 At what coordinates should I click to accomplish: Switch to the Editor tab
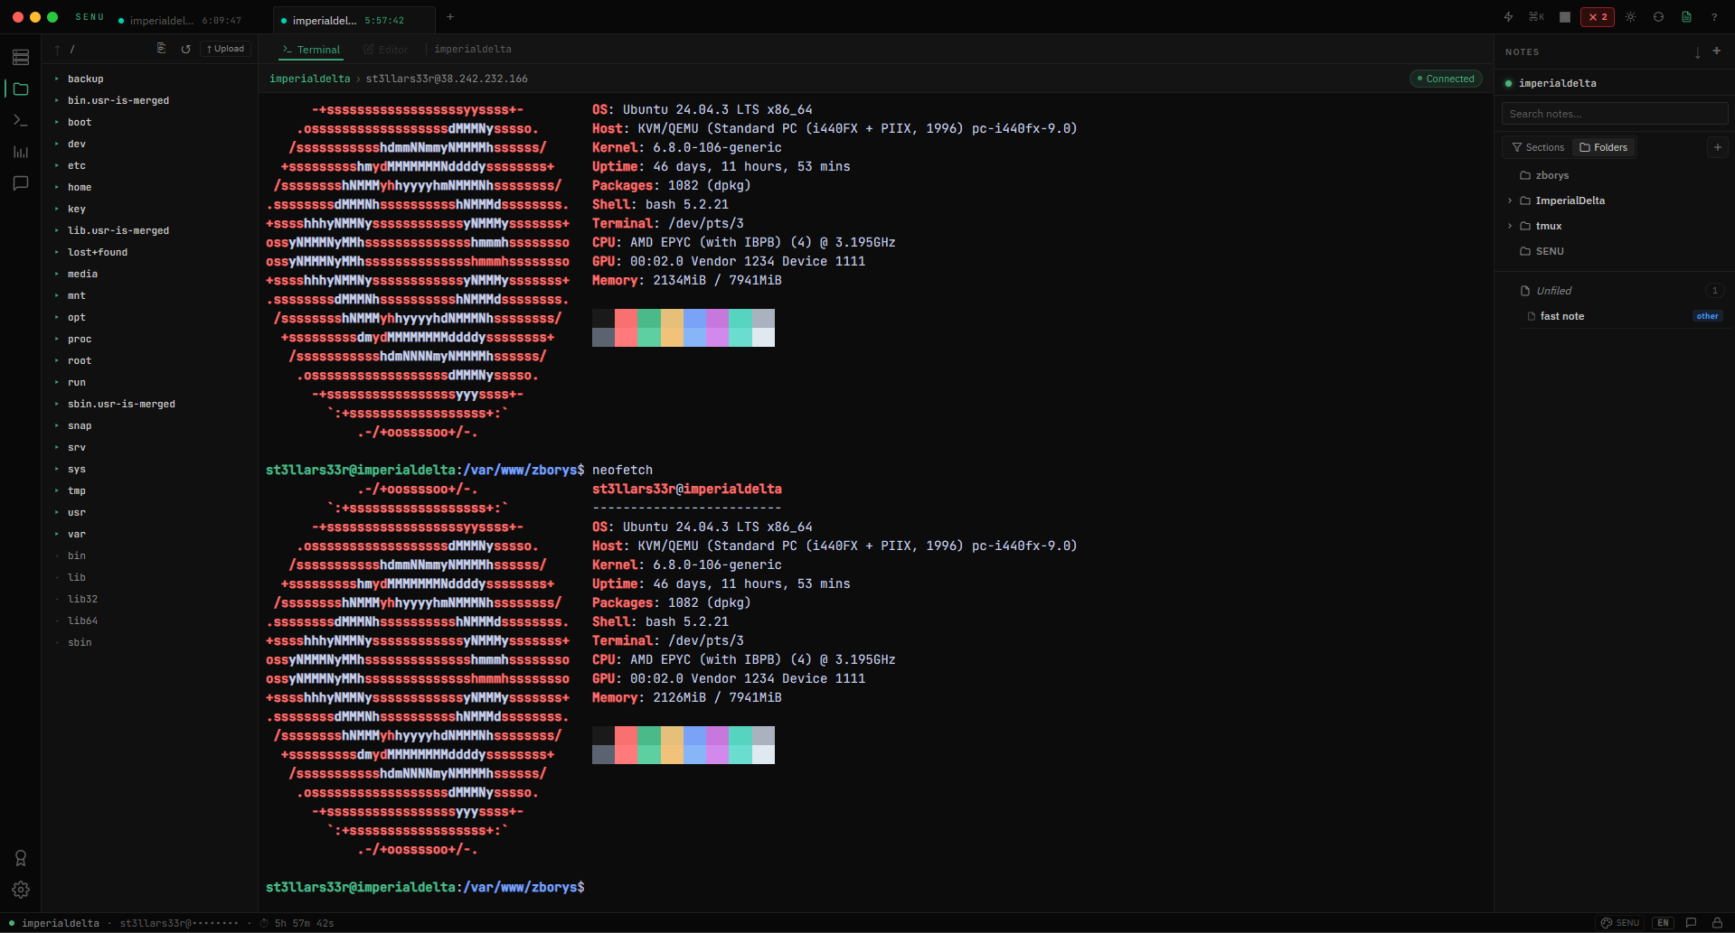pos(386,50)
